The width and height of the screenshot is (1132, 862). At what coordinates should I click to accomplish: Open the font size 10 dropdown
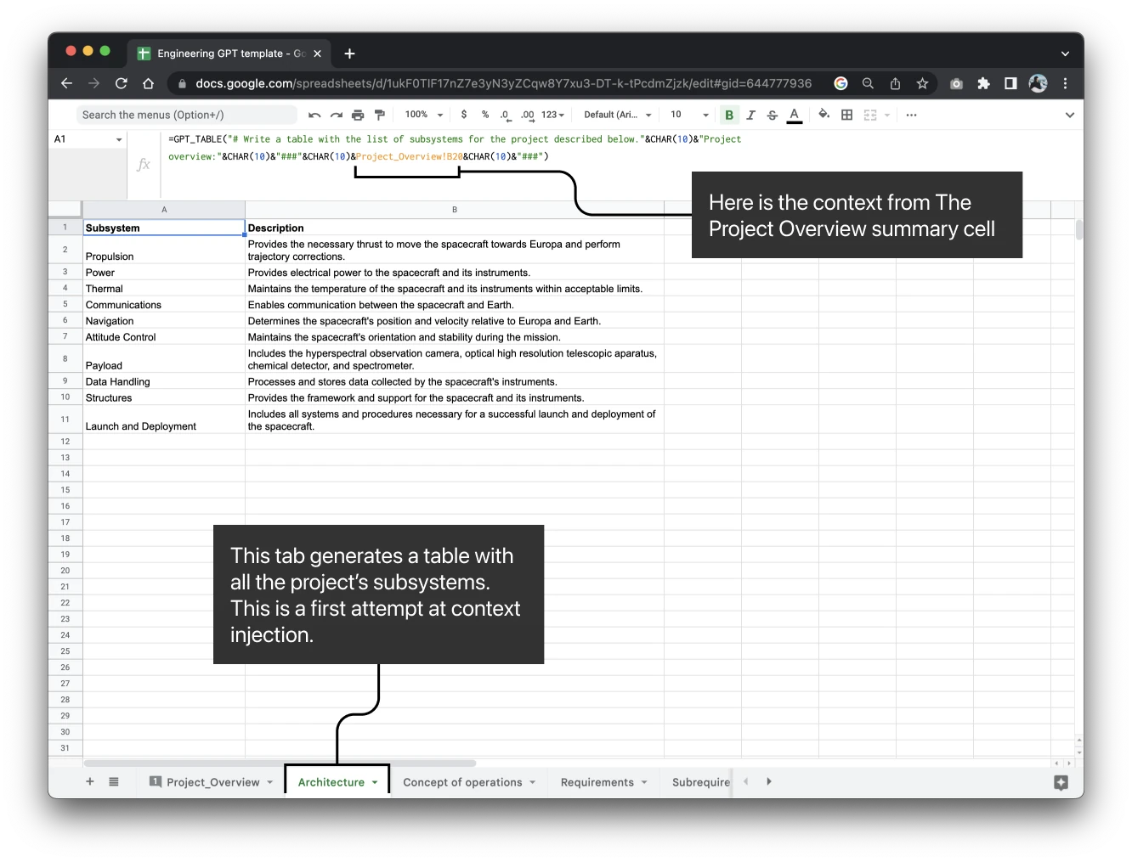pos(689,115)
